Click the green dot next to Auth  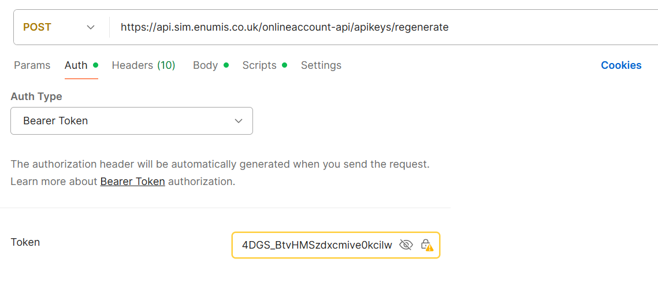tap(95, 65)
